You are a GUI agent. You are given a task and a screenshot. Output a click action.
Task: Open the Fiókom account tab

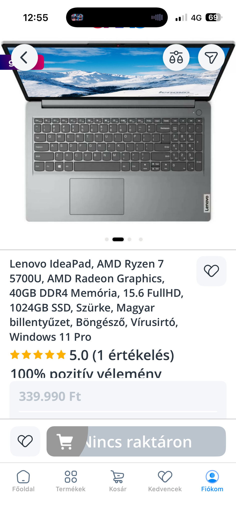pos(212,481)
